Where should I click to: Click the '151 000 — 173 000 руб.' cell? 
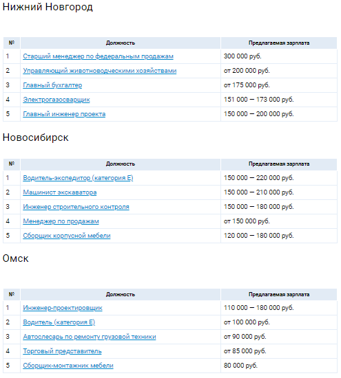(x=279, y=100)
